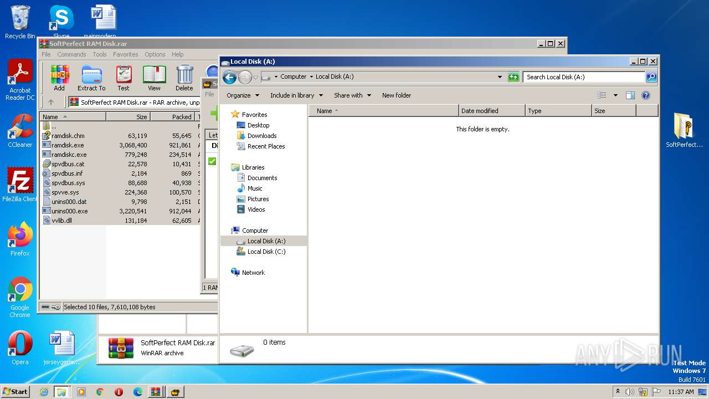Open the WinRAR Favorites menu
Viewport: 709px width, 399px height.
(126, 54)
